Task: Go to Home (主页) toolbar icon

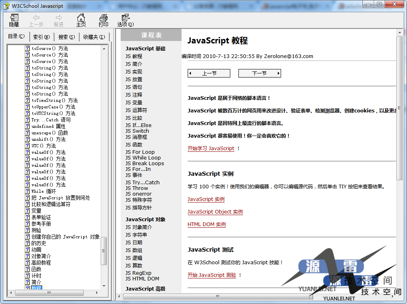Action: click(81, 20)
